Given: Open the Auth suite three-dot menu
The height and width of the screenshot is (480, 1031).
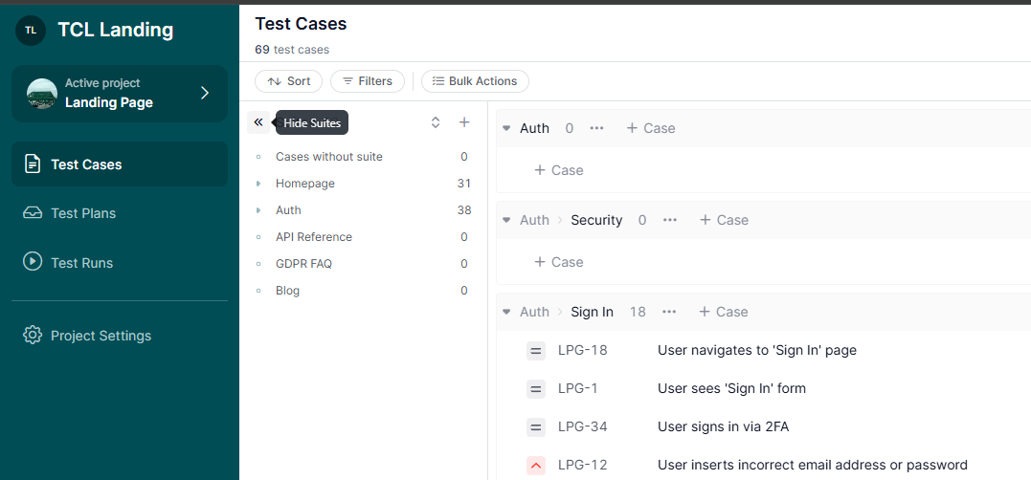Looking at the screenshot, I should 596,128.
